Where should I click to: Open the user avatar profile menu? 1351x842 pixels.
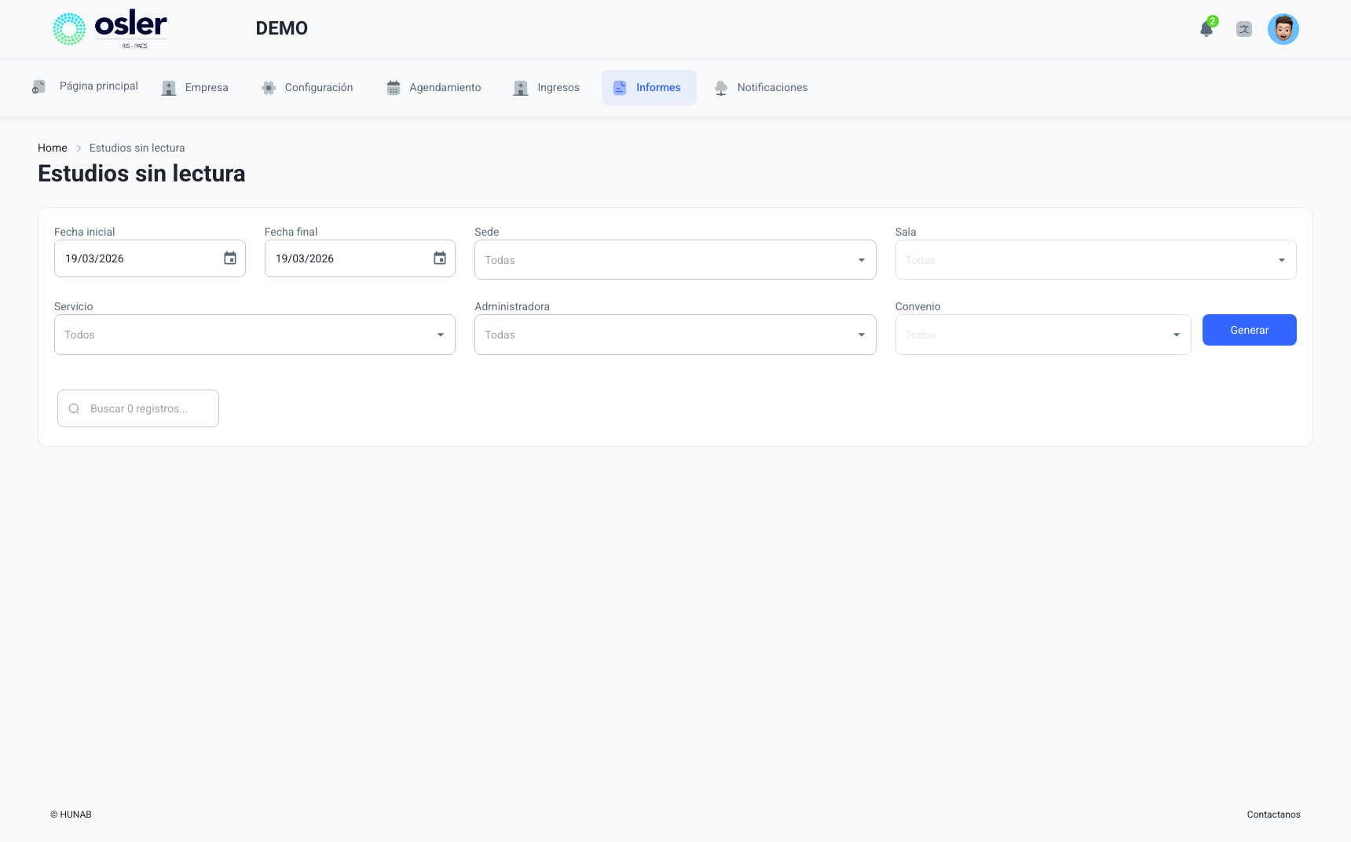click(1283, 29)
